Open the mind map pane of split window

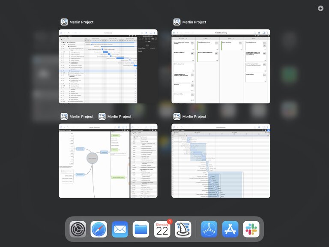pos(94,161)
